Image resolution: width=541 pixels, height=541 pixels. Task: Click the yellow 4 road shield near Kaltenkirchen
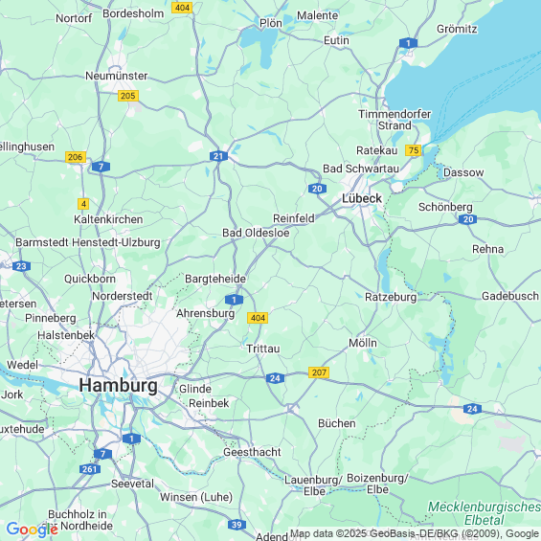pyautogui.click(x=83, y=204)
